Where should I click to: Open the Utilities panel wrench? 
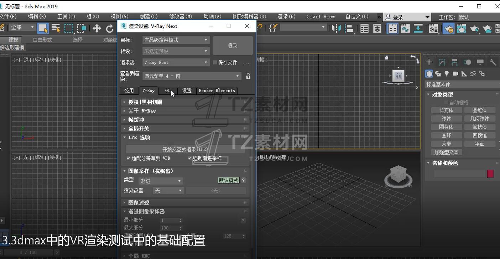pos(493,62)
